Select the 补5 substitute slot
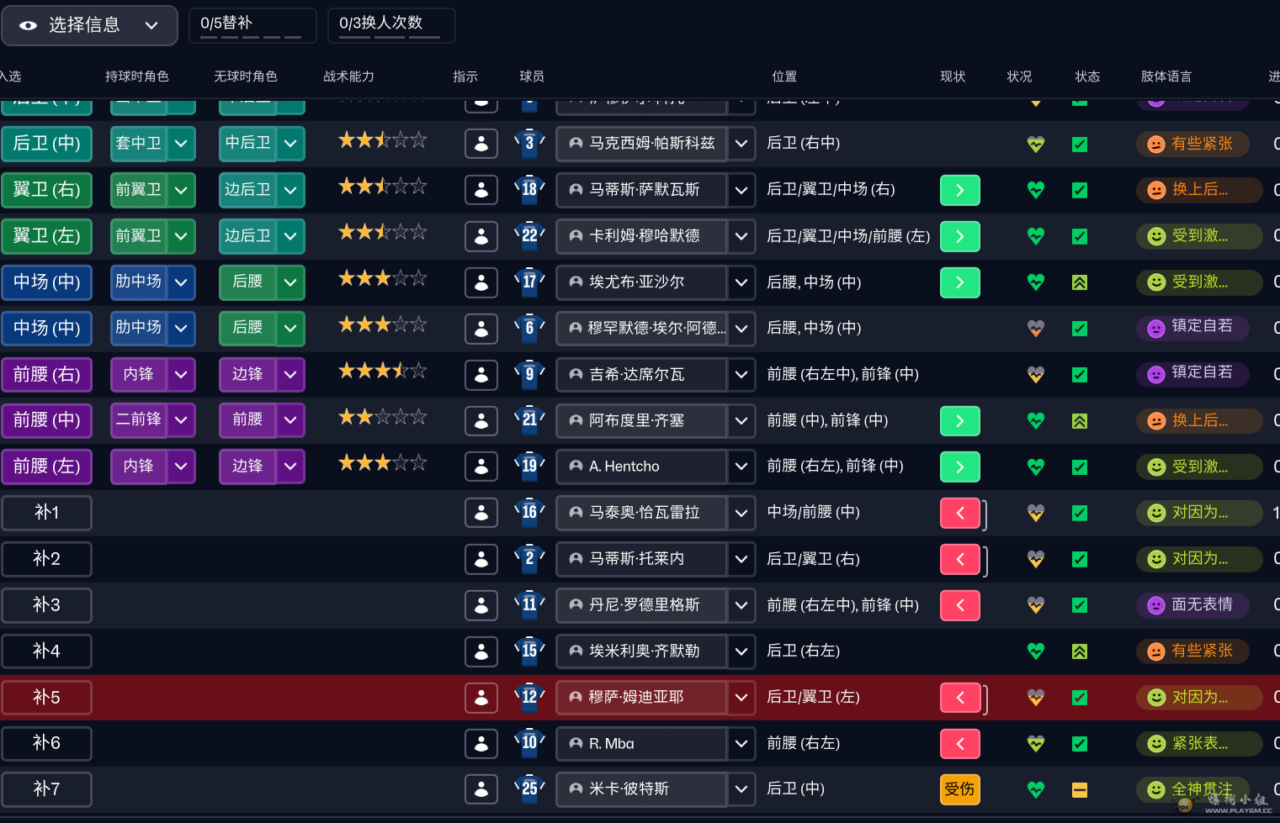 [x=47, y=697]
